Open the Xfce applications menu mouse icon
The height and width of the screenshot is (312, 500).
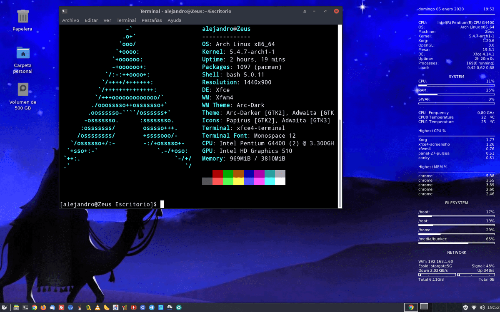(x=4, y=307)
